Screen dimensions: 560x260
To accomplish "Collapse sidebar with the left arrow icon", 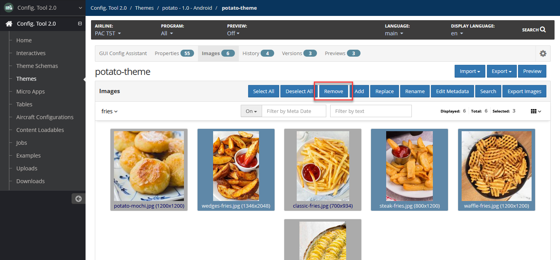I will coord(79,199).
